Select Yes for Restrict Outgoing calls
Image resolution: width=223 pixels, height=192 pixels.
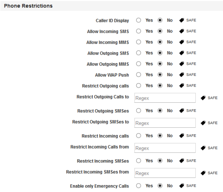click(138, 85)
